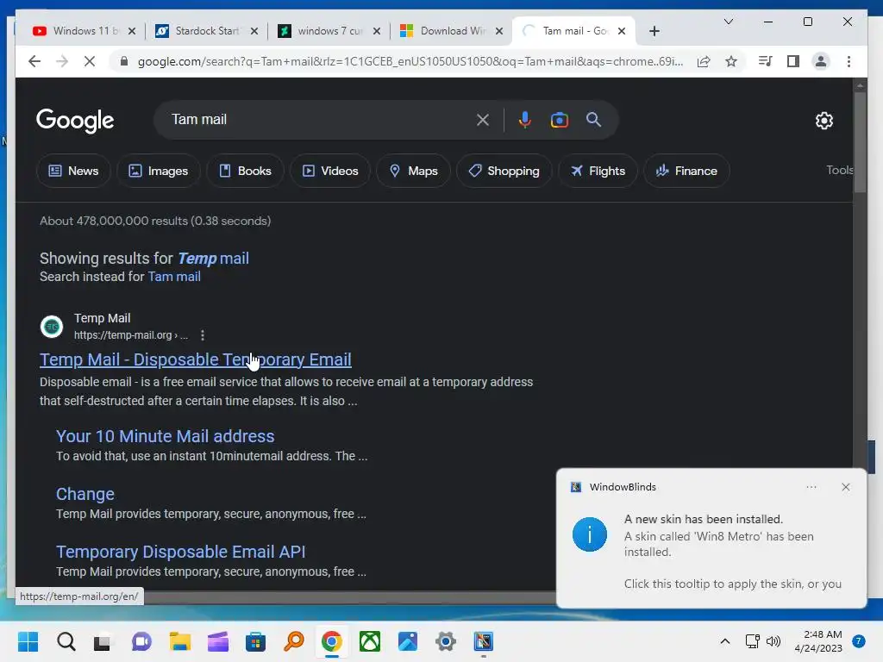Image resolution: width=883 pixels, height=662 pixels.
Task: Open notification center badge
Action: [x=859, y=641]
